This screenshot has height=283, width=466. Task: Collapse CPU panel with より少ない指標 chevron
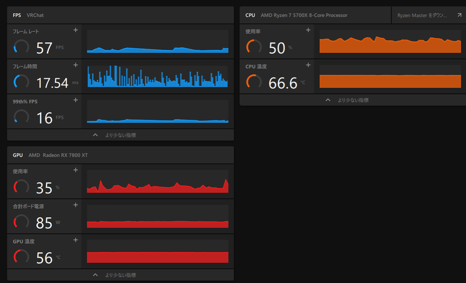click(x=328, y=100)
